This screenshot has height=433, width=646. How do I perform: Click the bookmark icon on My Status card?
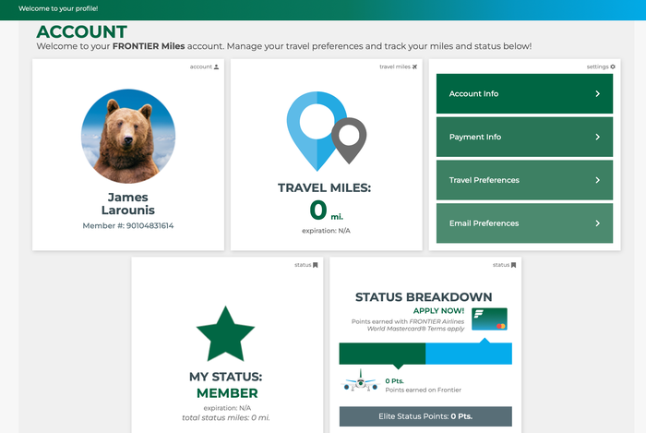(316, 265)
